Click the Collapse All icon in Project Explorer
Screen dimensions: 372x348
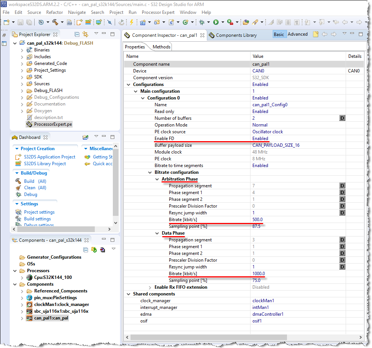pos(77,35)
